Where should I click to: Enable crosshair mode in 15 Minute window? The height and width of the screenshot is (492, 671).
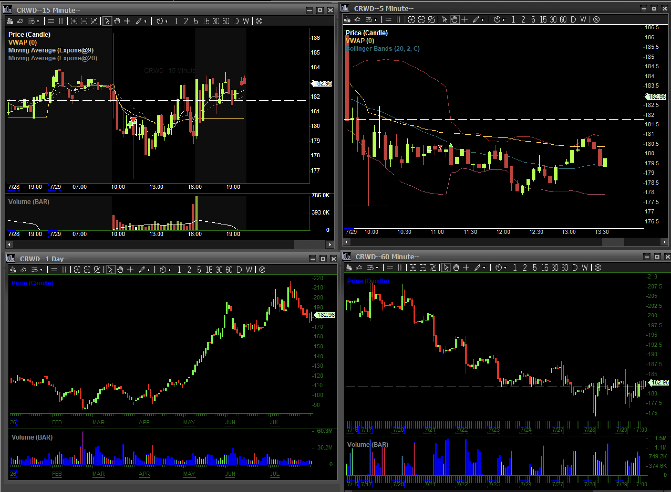click(x=127, y=21)
